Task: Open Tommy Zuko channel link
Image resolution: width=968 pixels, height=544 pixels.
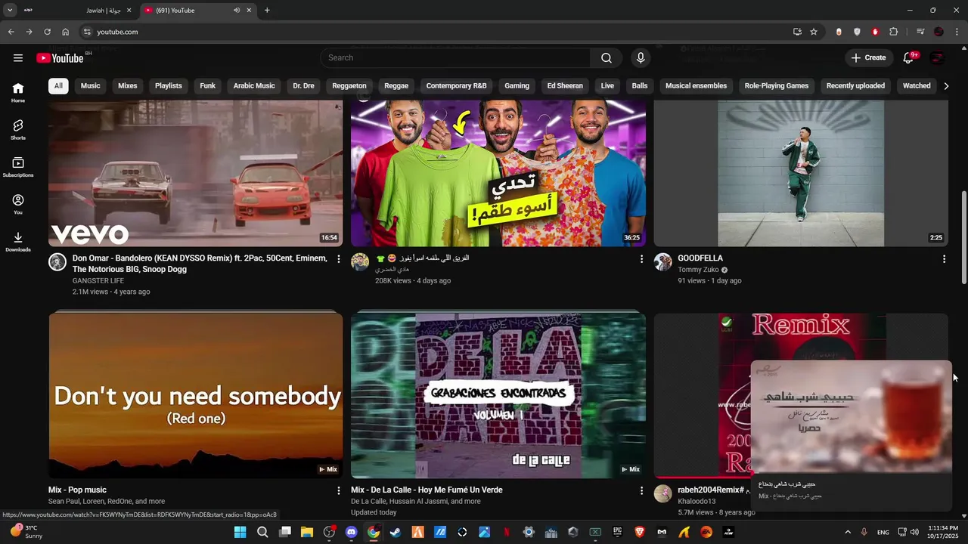Action: click(x=698, y=270)
